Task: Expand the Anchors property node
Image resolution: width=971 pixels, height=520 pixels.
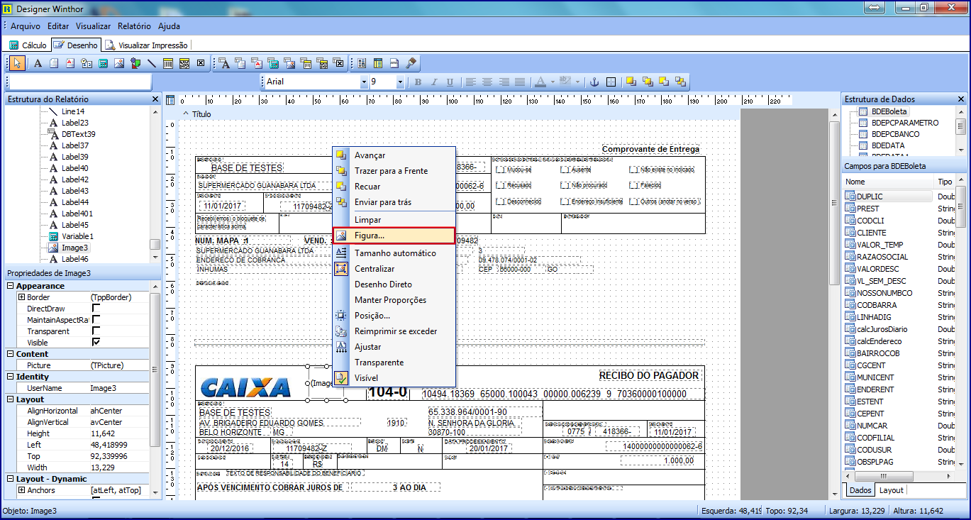Action: (x=21, y=490)
